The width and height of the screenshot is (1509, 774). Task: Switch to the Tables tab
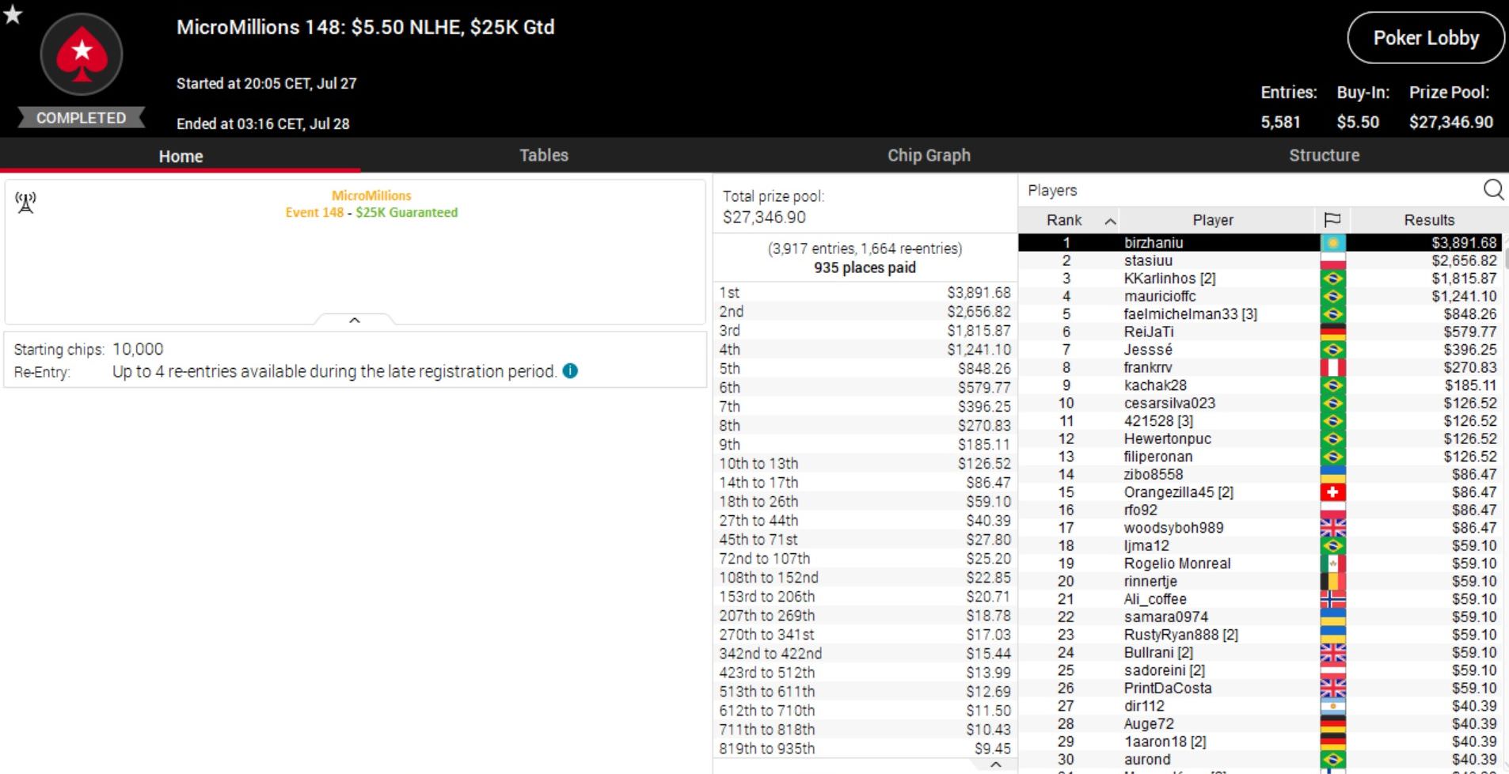pyautogui.click(x=544, y=155)
